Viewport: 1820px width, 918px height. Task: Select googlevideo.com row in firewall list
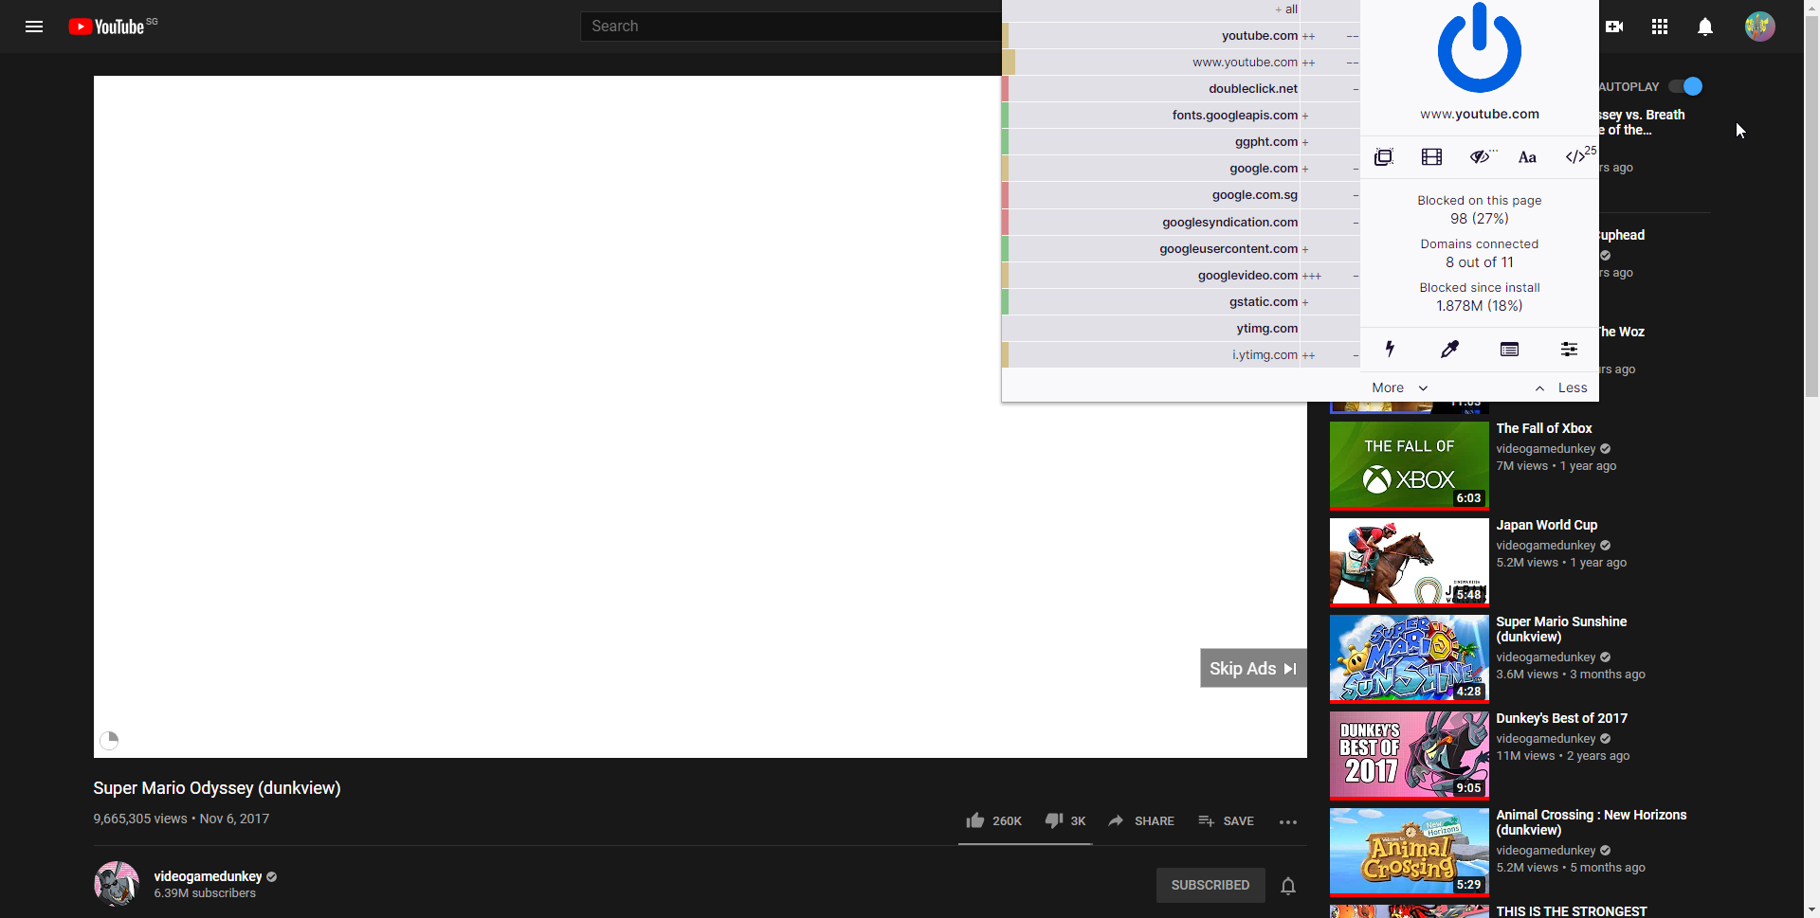1180,275
